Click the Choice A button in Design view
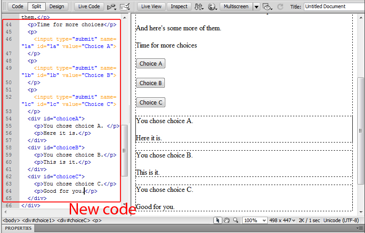 151,63
